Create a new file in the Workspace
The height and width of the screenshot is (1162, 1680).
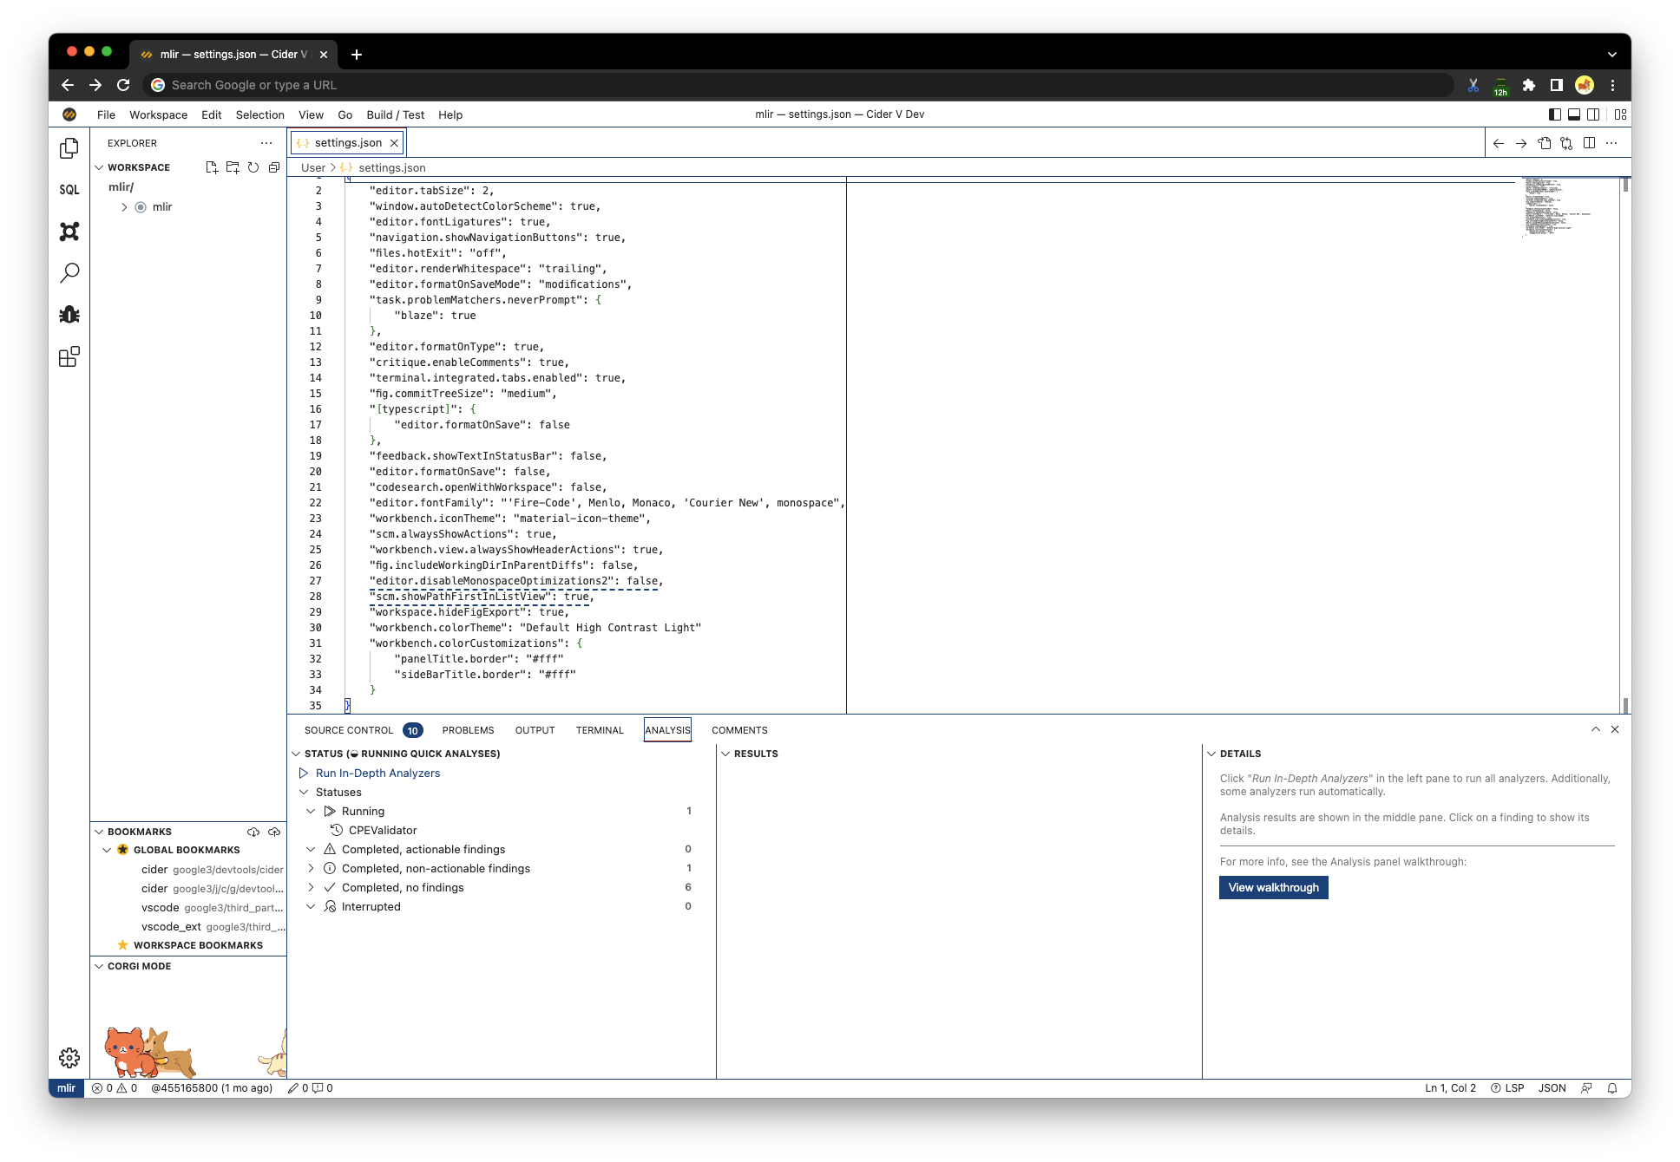(211, 167)
